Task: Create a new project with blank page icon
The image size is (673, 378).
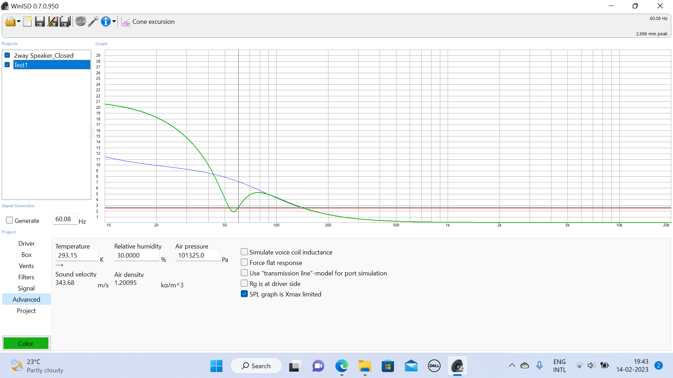Action: coord(28,22)
